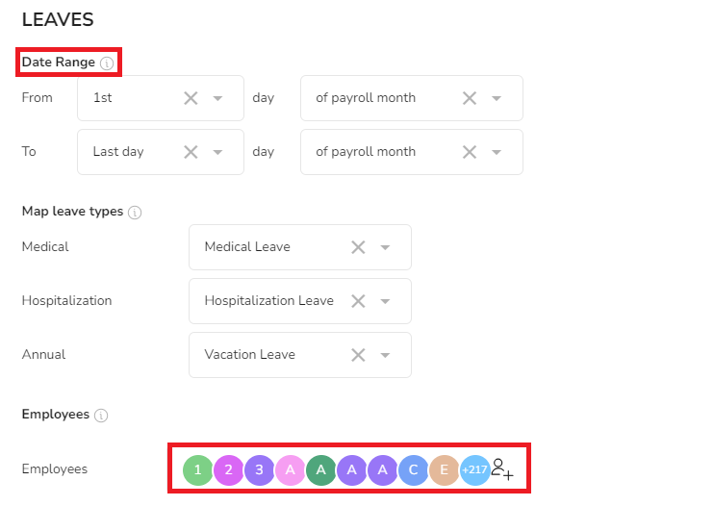
Task: Clear the From 'of payroll month' selection
Action: (x=470, y=98)
